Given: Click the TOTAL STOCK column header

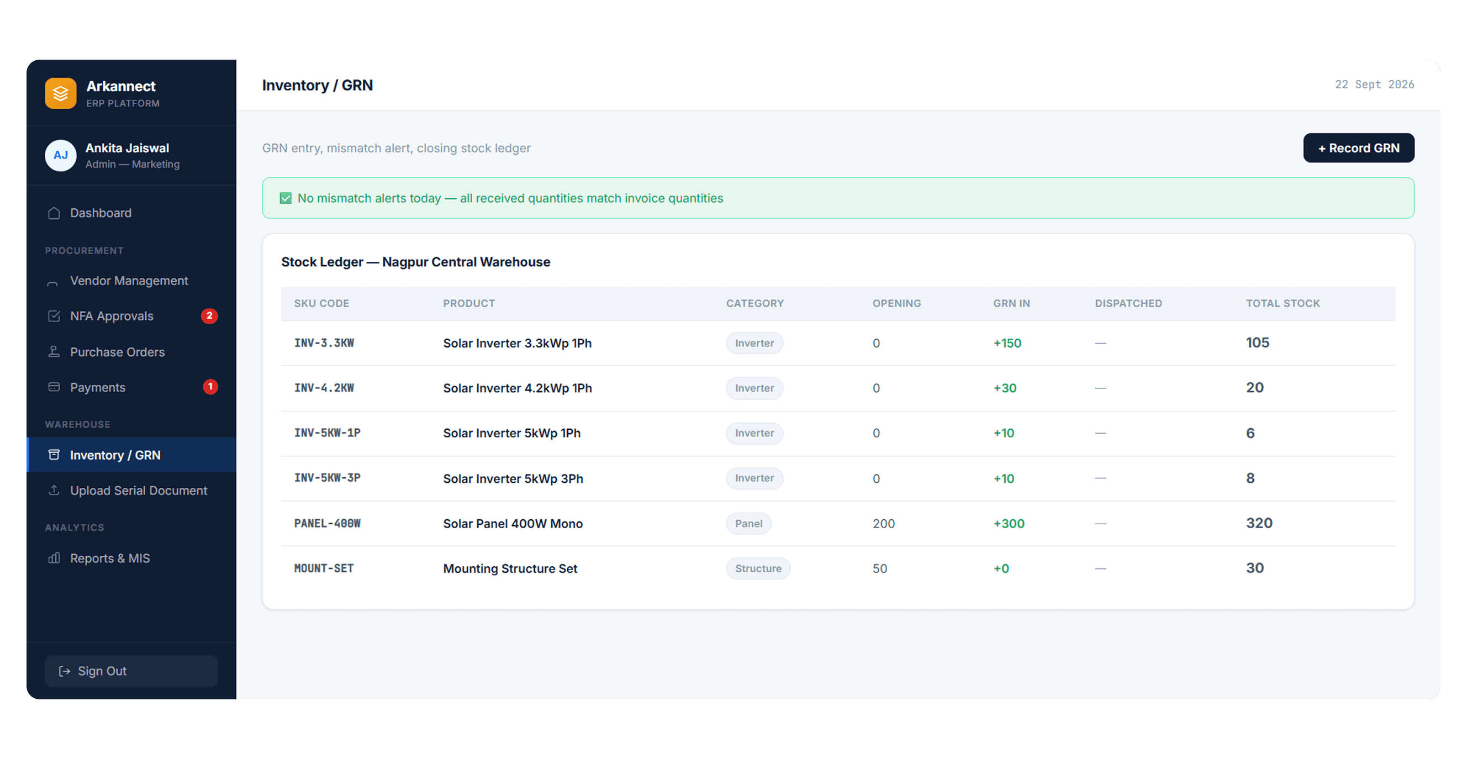Looking at the screenshot, I should click(1283, 303).
